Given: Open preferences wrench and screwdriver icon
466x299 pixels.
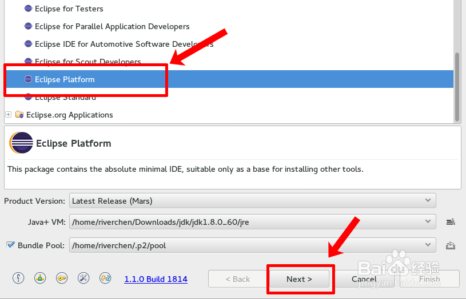Looking at the screenshot, I should tap(83, 278).
